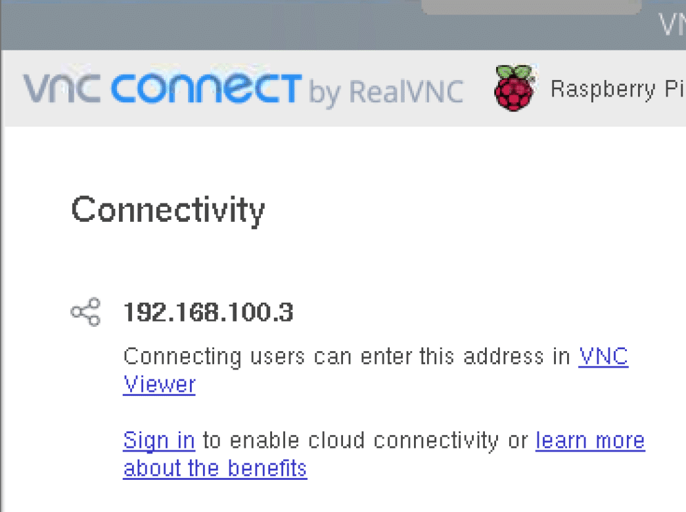
Task: Click the Raspberry Pi logo icon
Action: (514, 88)
